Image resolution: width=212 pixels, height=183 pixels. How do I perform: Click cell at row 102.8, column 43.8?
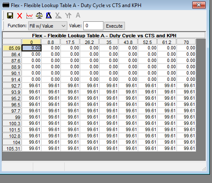coord(128,136)
